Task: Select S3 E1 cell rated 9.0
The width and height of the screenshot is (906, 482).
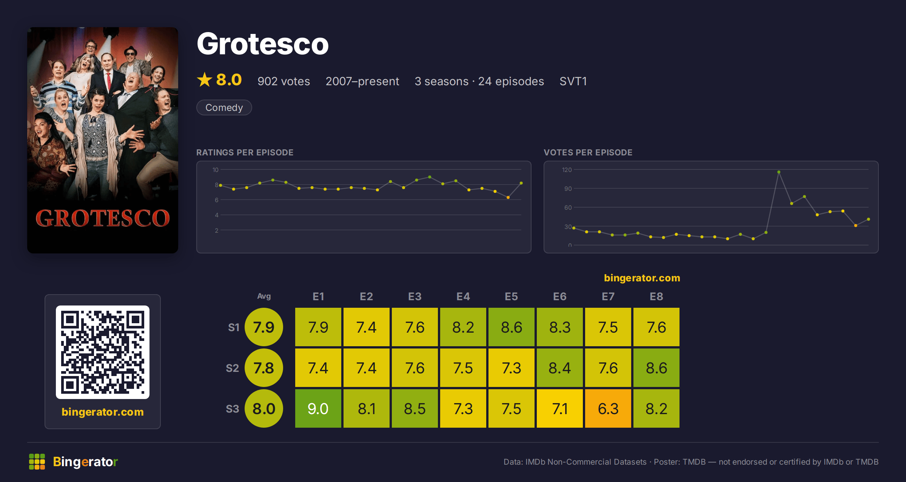Action: 318,408
